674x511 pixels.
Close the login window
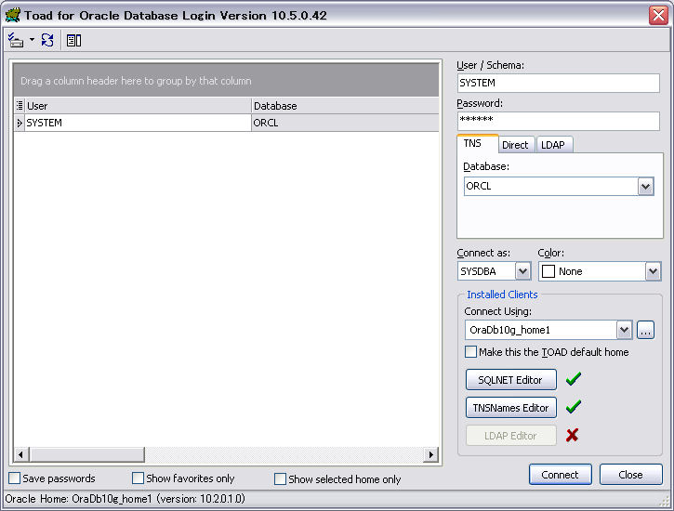pyautogui.click(x=658, y=16)
